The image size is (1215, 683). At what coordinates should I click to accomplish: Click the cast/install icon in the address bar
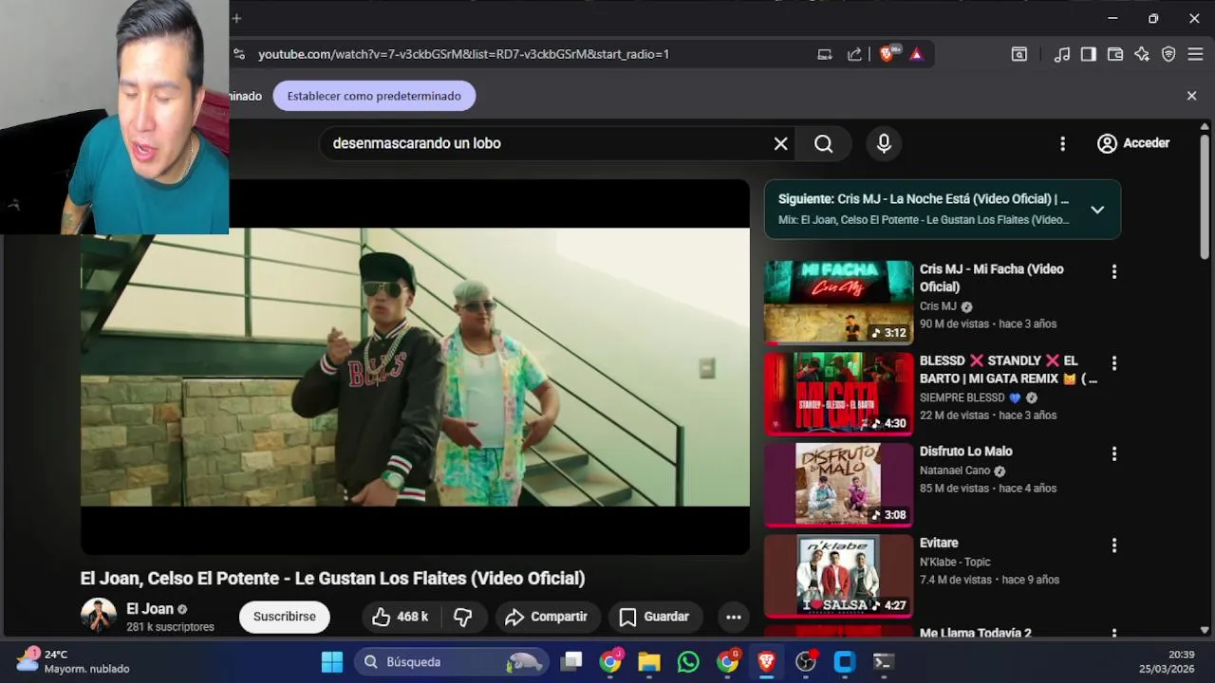pyautogui.click(x=825, y=54)
